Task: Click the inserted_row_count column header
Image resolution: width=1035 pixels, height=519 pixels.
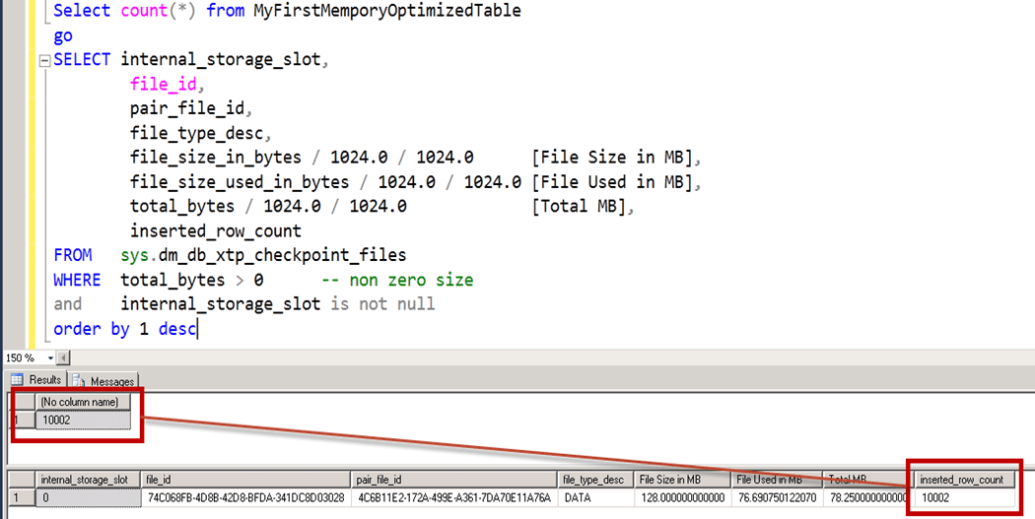Action: pos(961,480)
